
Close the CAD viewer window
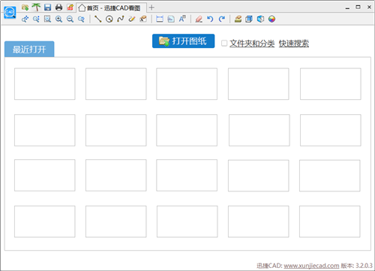pos(369,8)
